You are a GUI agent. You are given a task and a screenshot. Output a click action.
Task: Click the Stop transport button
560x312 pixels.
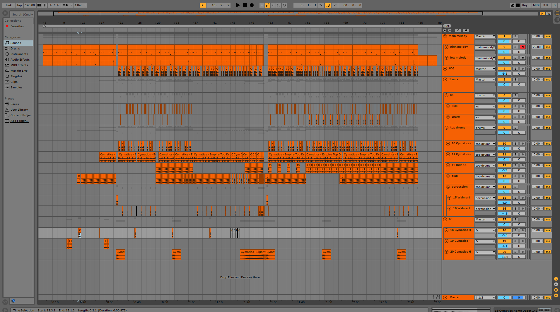[x=245, y=5]
